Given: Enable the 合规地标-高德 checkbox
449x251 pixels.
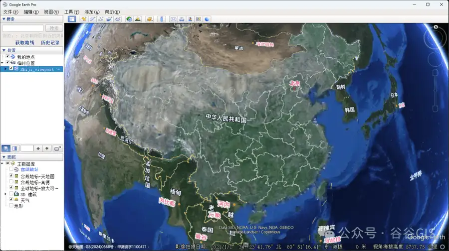Looking at the screenshot, I should [11, 182].
